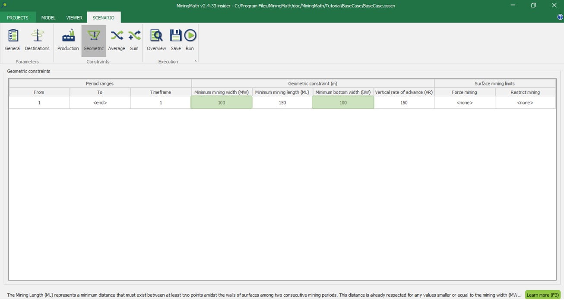Image resolution: width=564 pixels, height=300 pixels.
Task: Select the period range To <end> cell
Action: 100,103
